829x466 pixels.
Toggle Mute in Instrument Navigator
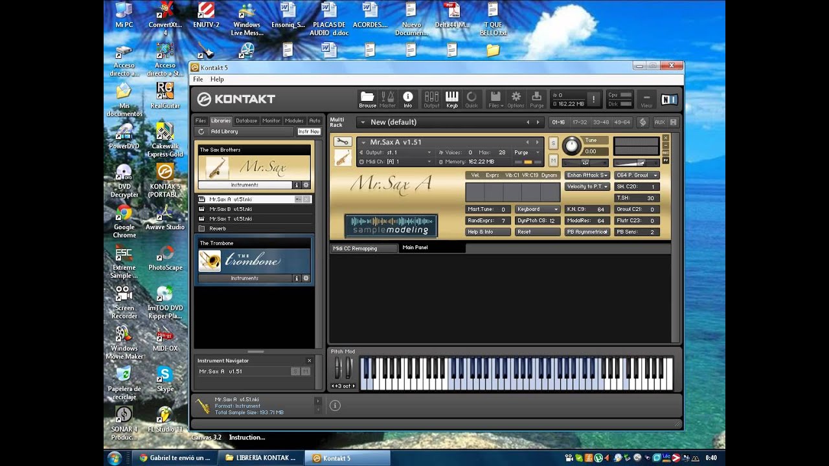(x=306, y=372)
